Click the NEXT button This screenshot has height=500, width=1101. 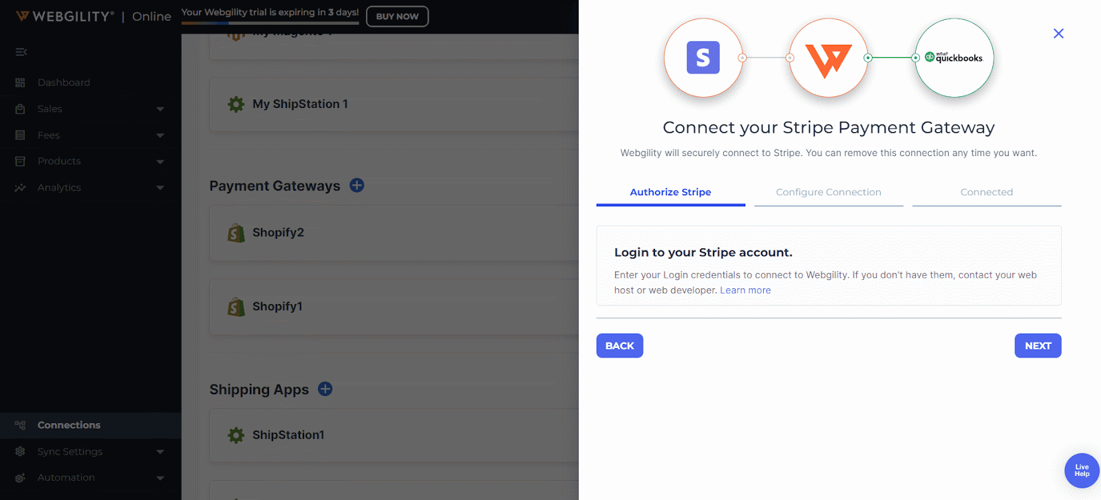click(x=1038, y=346)
